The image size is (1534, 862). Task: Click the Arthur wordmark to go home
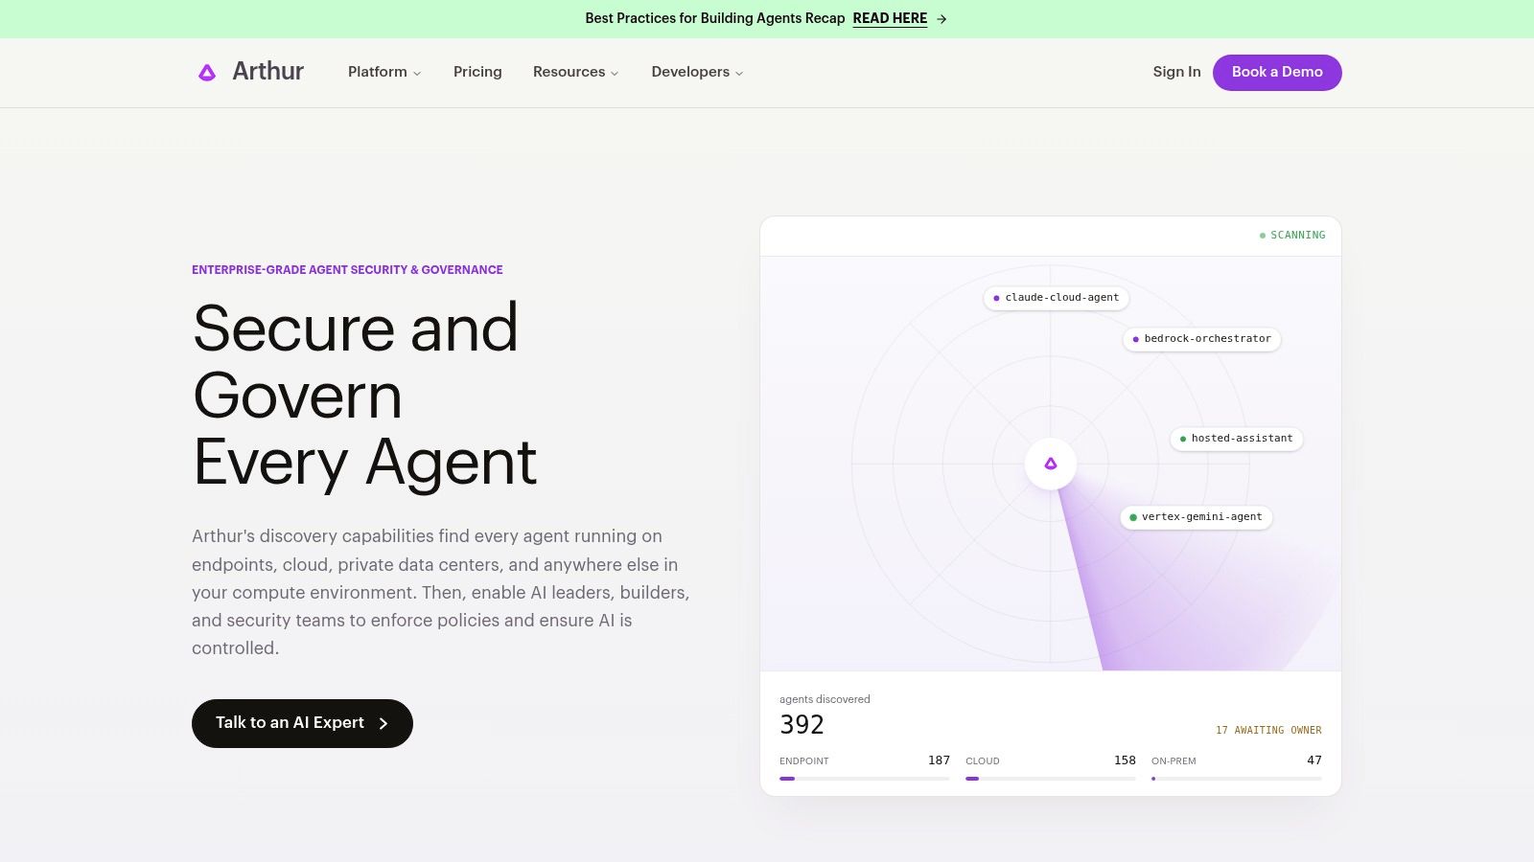pos(267,72)
